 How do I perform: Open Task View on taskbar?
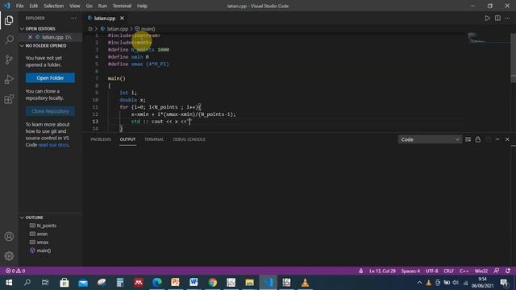(45, 283)
